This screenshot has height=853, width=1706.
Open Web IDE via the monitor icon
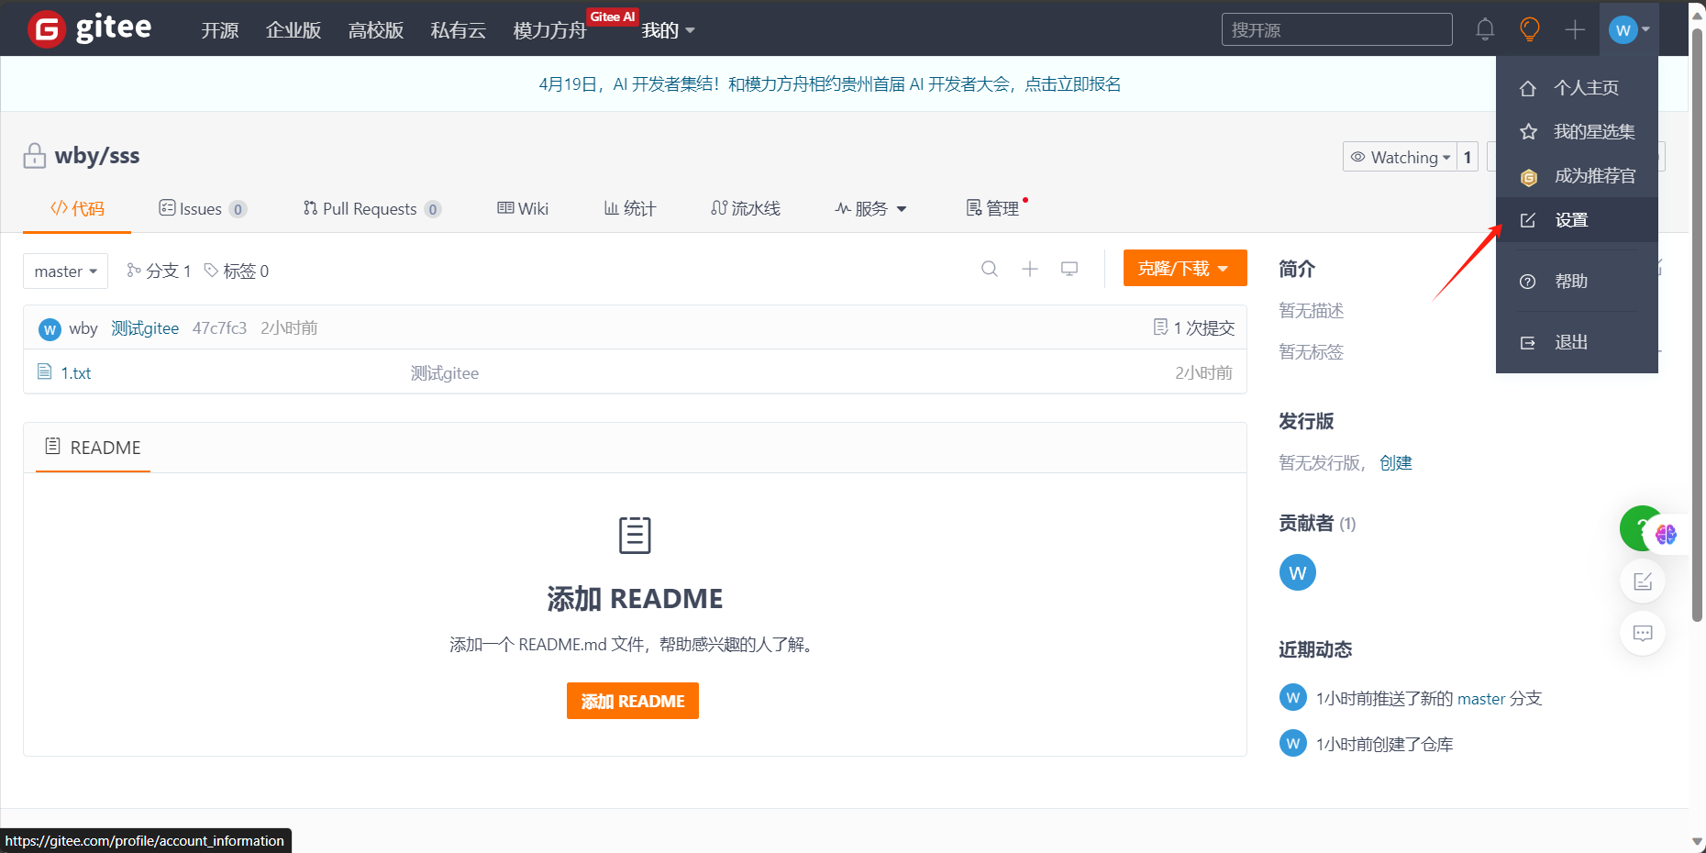pos(1069,269)
